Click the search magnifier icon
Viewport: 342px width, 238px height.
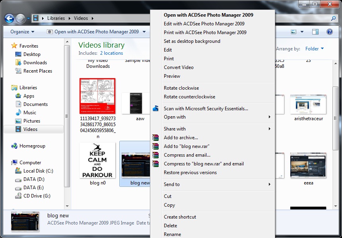pos(333,19)
